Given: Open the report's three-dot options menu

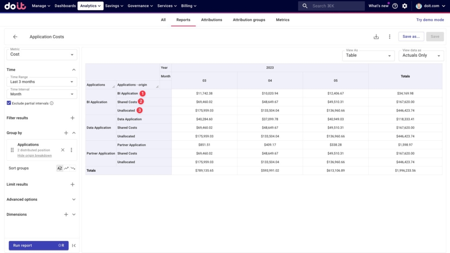Looking at the screenshot, I should [389, 37].
